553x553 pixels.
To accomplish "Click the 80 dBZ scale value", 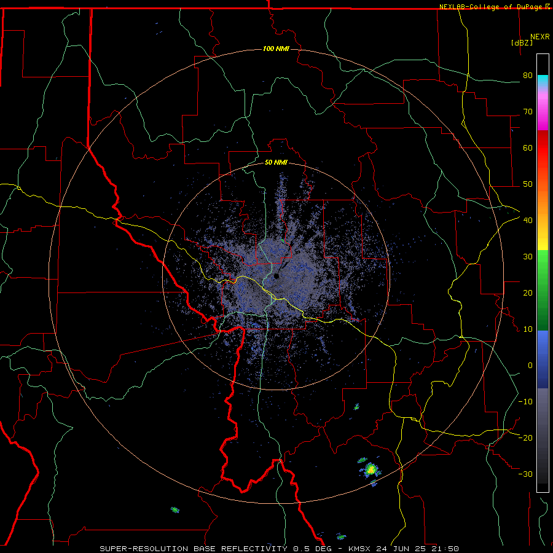I will click(x=528, y=75).
